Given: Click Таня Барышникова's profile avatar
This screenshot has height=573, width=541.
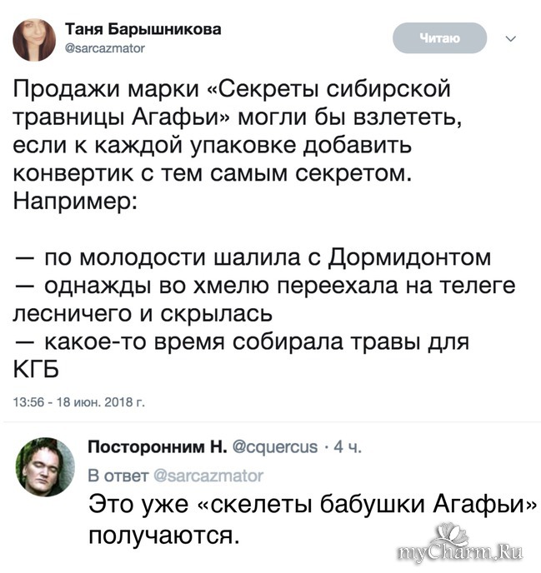Looking at the screenshot, I should [x=34, y=37].
